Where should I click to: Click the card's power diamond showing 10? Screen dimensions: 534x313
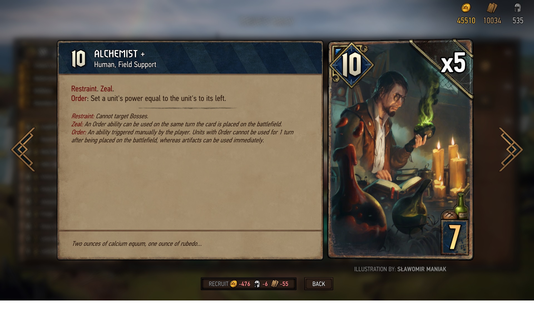click(352, 65)
